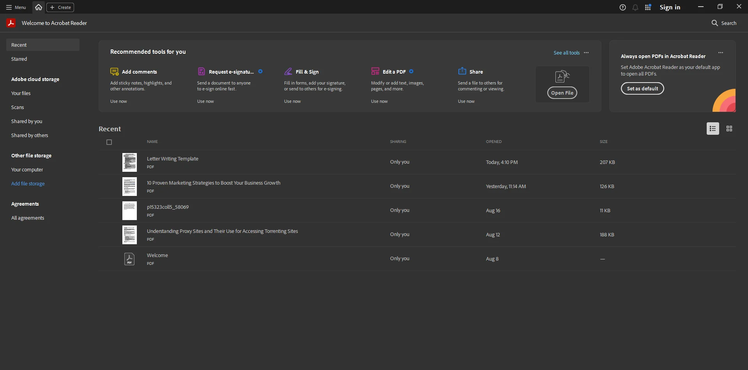Open Shared by others
Viewport: 748px width, 370px height.
[30, 136]
